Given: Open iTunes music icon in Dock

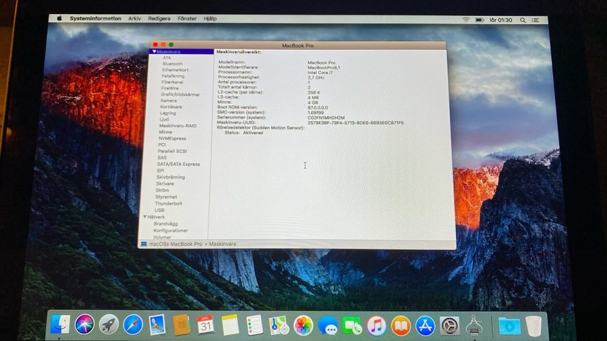Looking at the screenshot, I should click(376, 325).
